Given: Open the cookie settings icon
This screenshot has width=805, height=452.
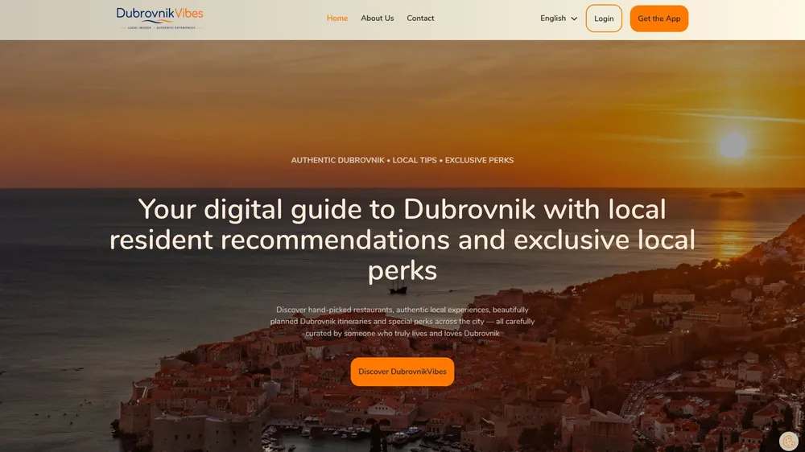Looking at the screenshot, I should (x=789, y=441).
